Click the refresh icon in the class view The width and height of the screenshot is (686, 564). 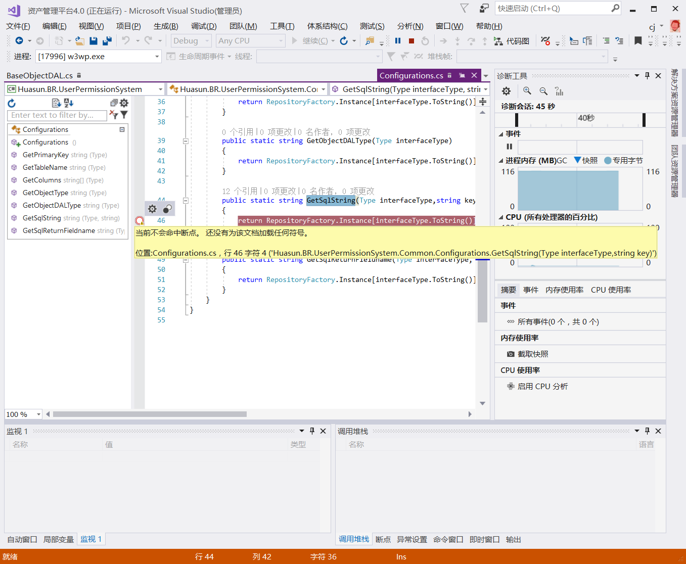click(x=11, y=103)
